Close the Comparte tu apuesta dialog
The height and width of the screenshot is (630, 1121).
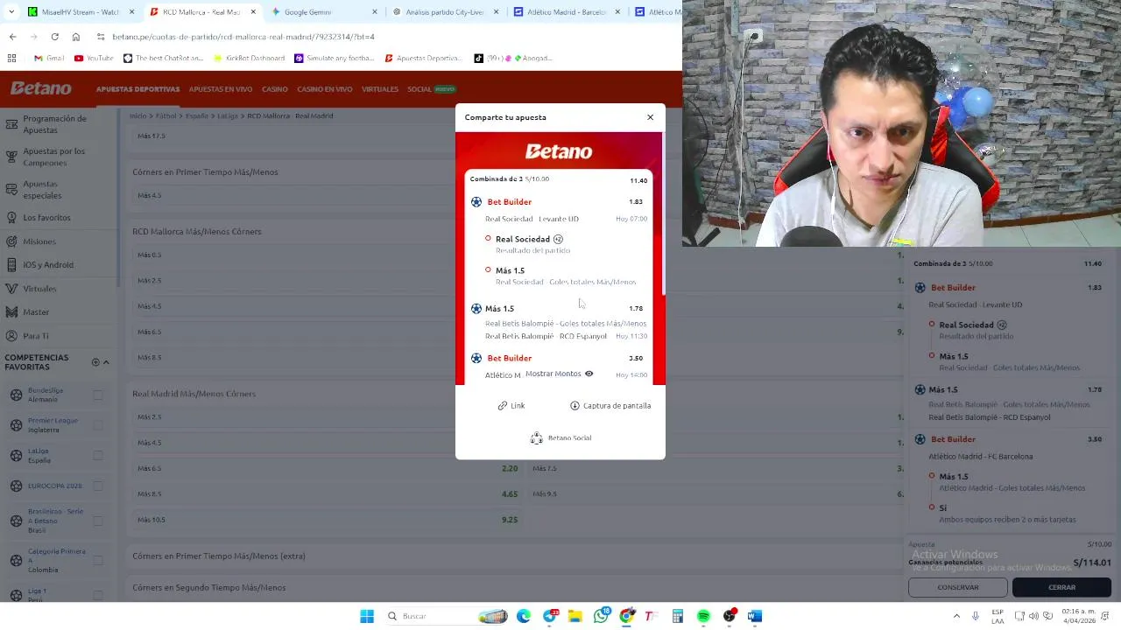pos(650,117)
